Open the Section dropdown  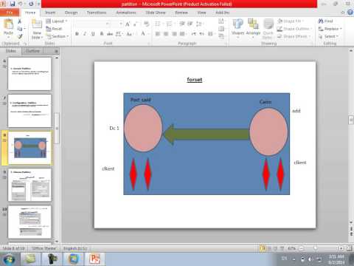point(58,36)
